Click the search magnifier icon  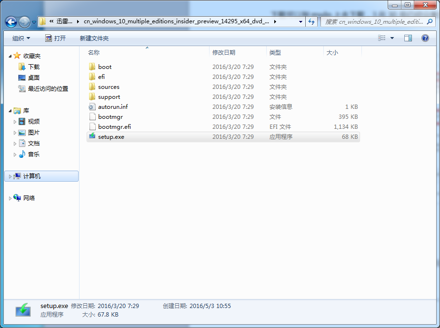(430, 21)
